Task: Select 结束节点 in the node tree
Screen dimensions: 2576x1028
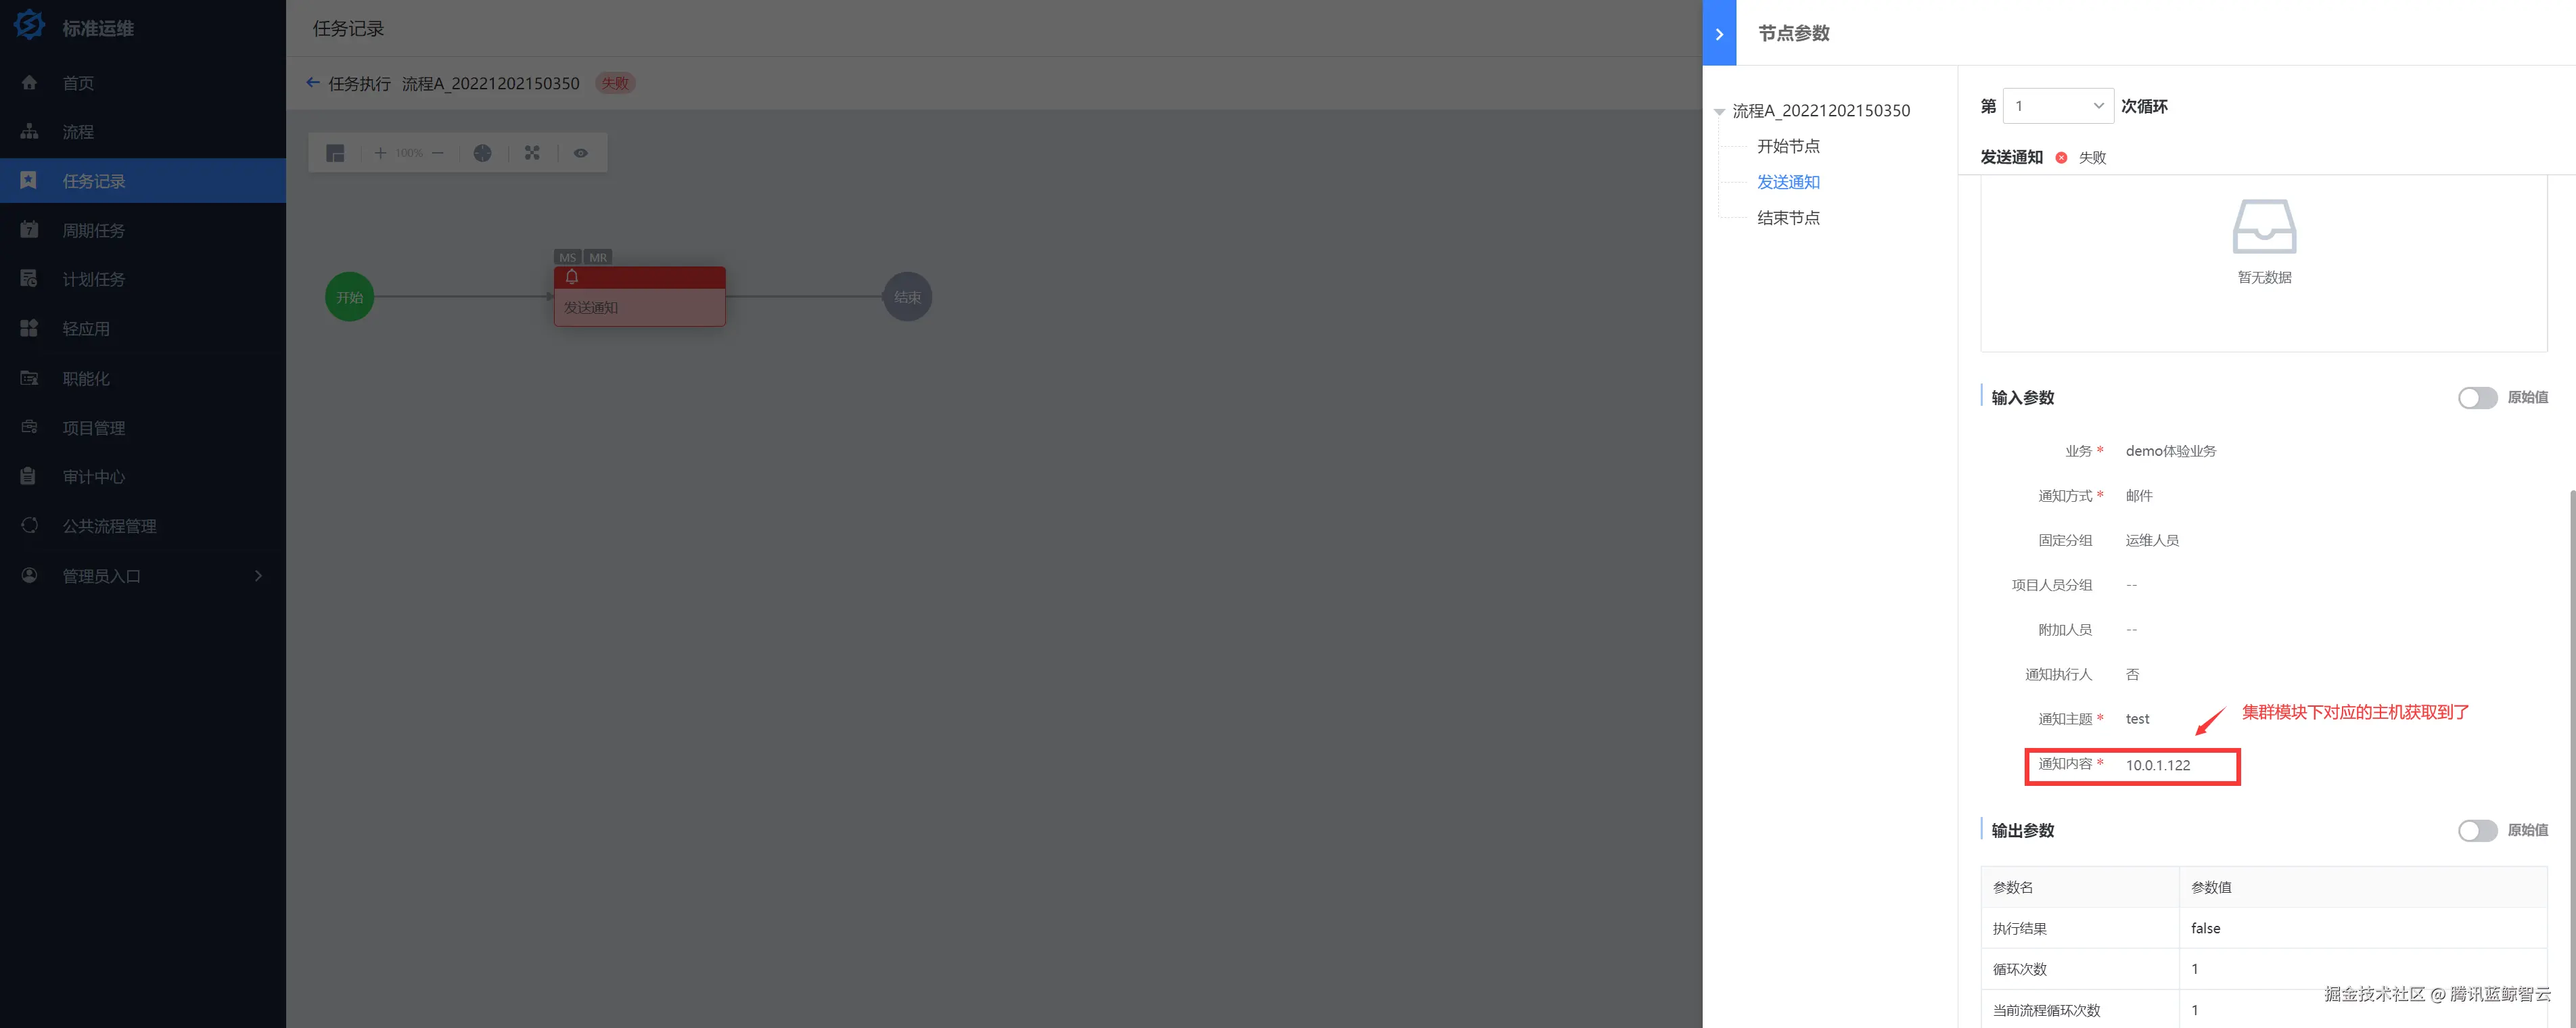Action: coord(1788,218)
